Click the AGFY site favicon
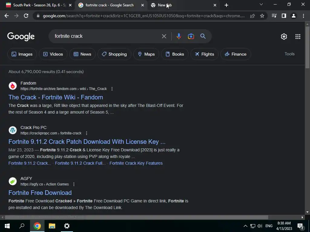This screenshot has width=310, height=232. (13, 181)
